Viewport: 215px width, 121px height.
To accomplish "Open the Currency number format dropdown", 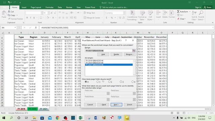I will point(124,13).
